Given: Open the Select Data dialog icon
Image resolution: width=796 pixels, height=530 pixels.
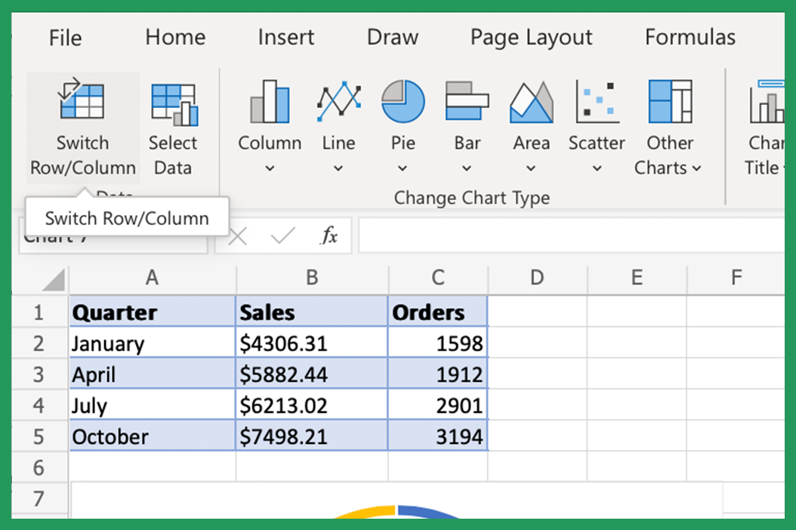Looking at the screenshot, I should pyautogui.click(x=173, y=102).
